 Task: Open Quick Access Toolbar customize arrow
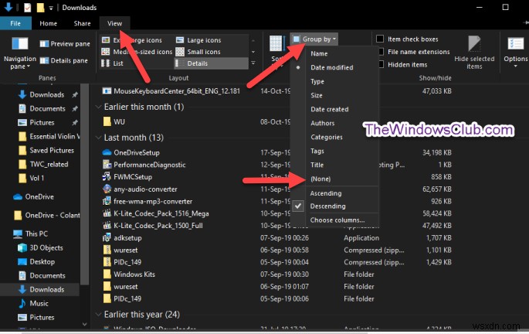51,8
